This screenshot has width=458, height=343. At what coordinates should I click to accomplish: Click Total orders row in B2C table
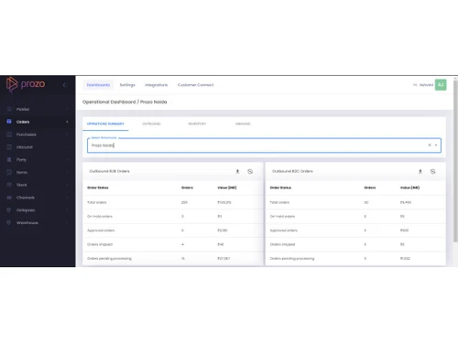tap(355, 202)
